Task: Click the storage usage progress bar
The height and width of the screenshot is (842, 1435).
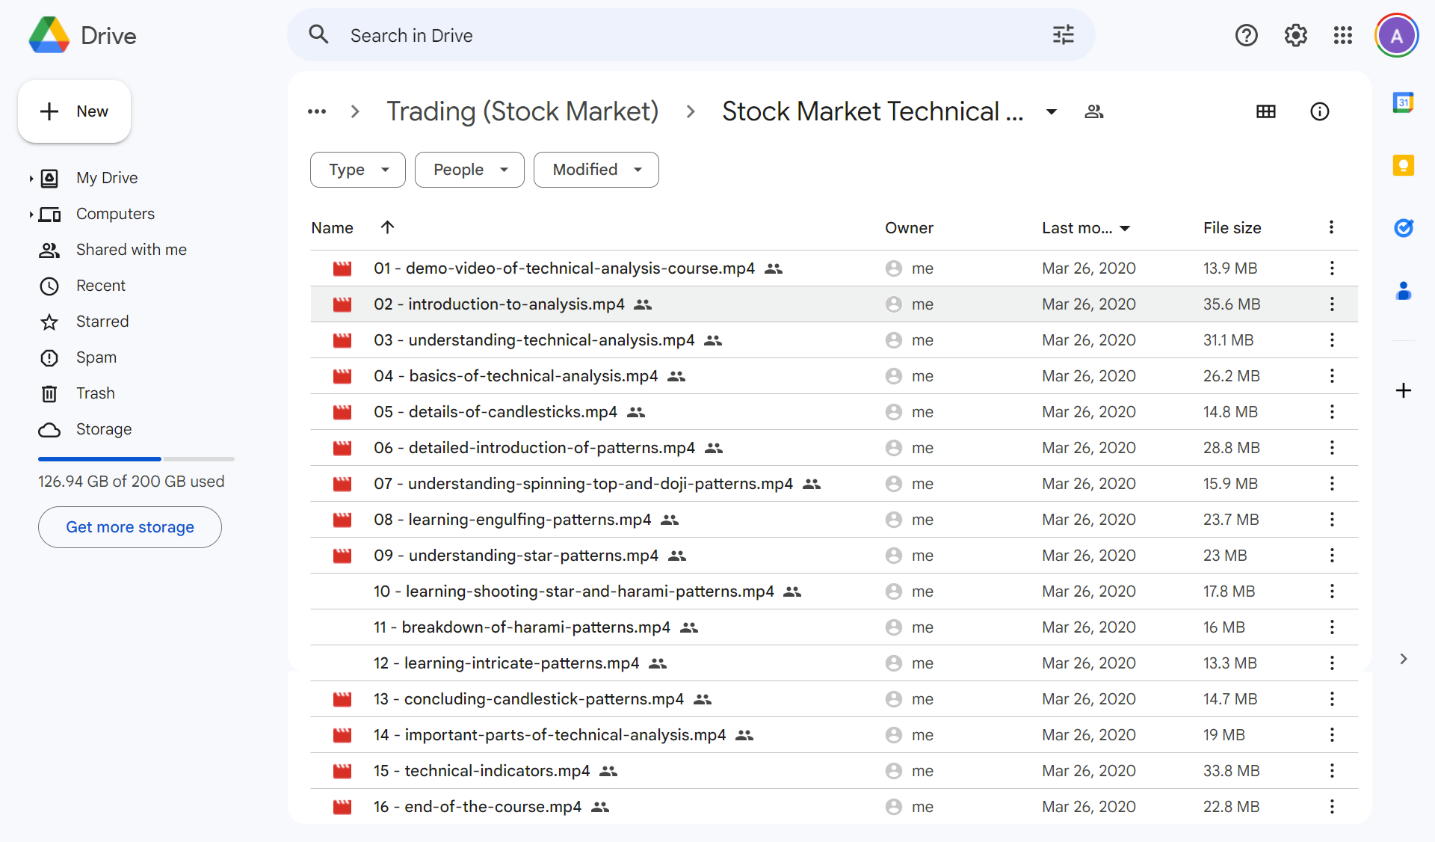Action: [136, 458]
